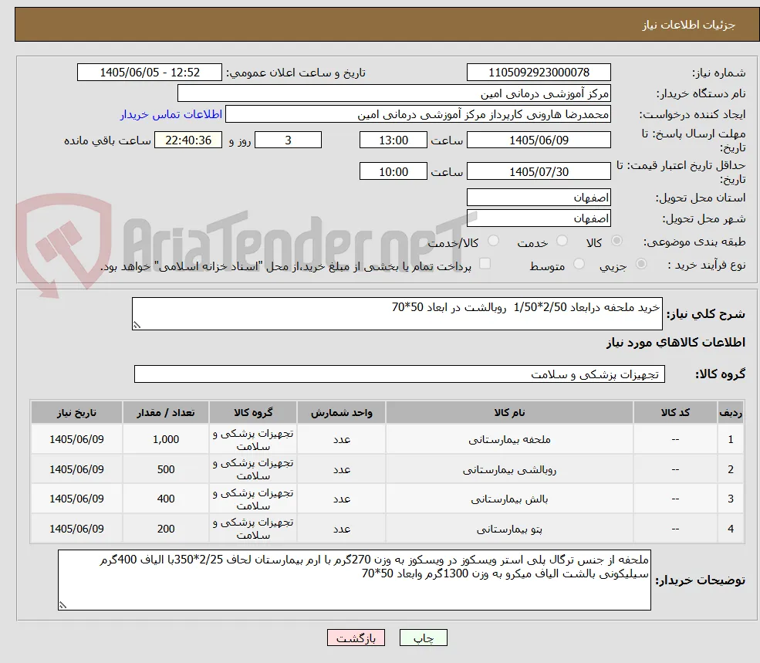Click the request creator field محمدرضا هارونی
This screenshot has width=760, height=663.
coord(417,114)
